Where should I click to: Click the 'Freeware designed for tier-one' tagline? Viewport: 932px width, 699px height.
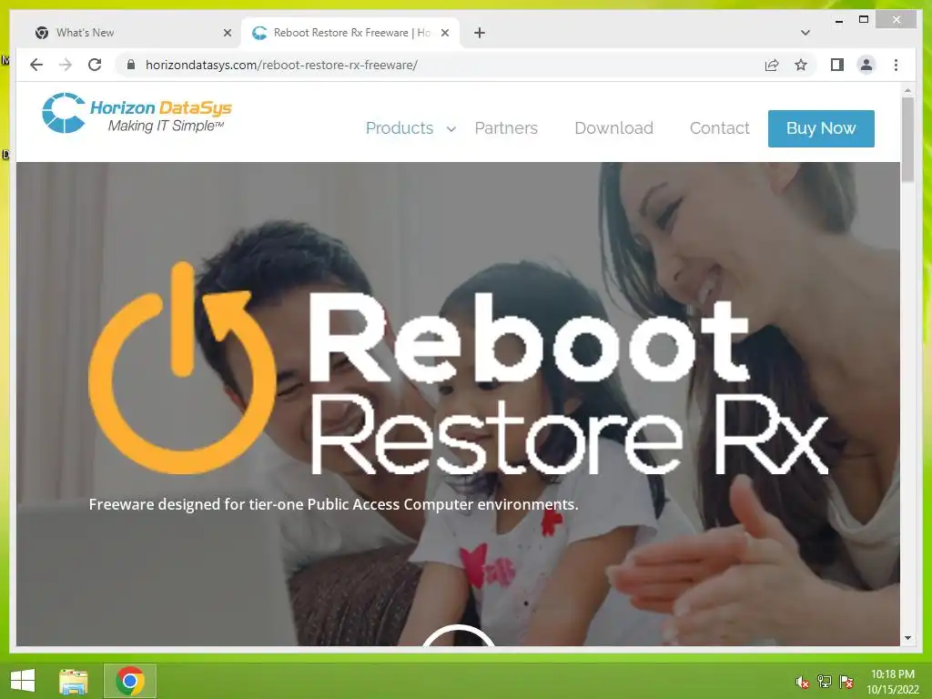(x=333, y=504)
